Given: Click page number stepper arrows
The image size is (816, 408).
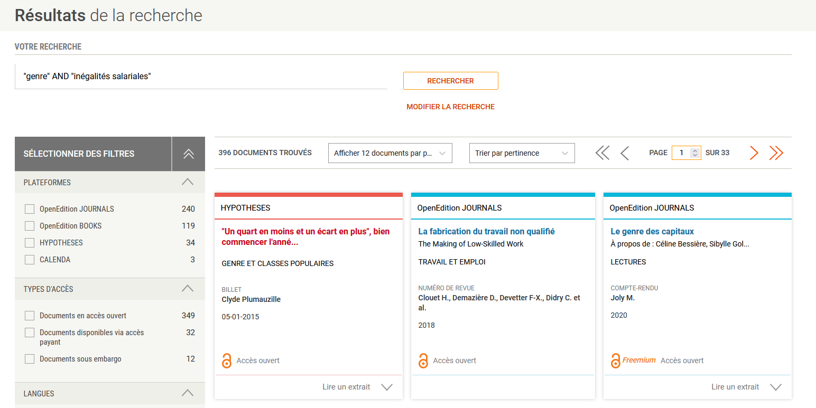Looking at the screenshot, I should click(x=695, y=153).
